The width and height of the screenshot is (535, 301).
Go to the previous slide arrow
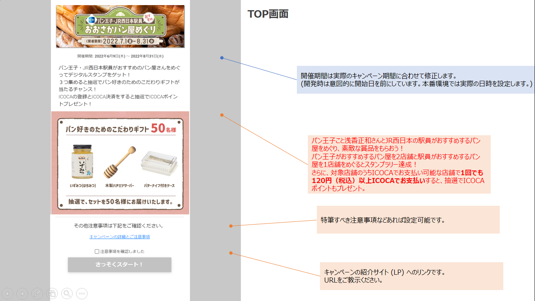pyautogui.click(x=7, y=294)
